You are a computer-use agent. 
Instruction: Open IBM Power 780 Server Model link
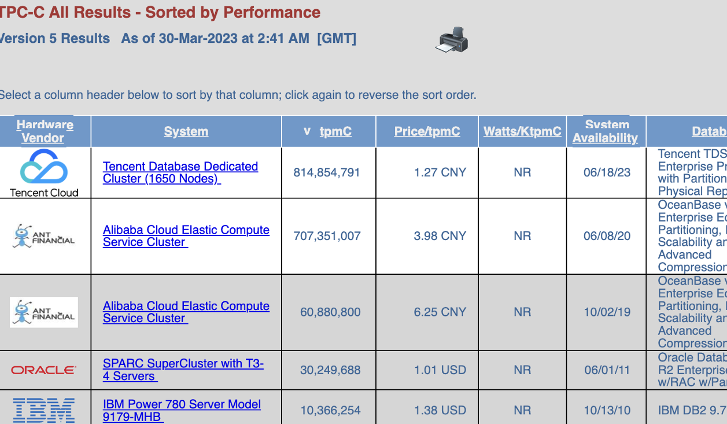[x=182, y=410]
